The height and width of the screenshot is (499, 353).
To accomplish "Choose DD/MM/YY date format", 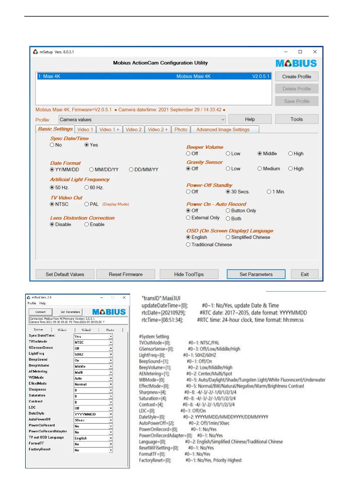I will coord(131,169).
